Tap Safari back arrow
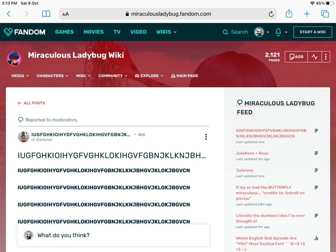The width and height of the screenshot is (336, 252). click(9, 14)
